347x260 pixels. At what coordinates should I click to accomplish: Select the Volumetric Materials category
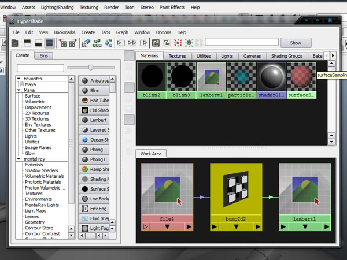[45, 176]
